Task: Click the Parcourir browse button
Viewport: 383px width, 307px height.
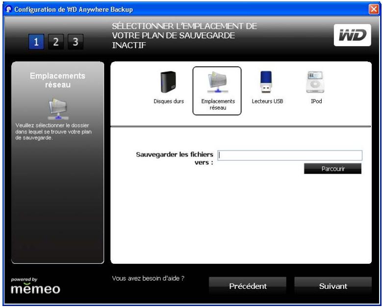Action: tap(332, 169)
